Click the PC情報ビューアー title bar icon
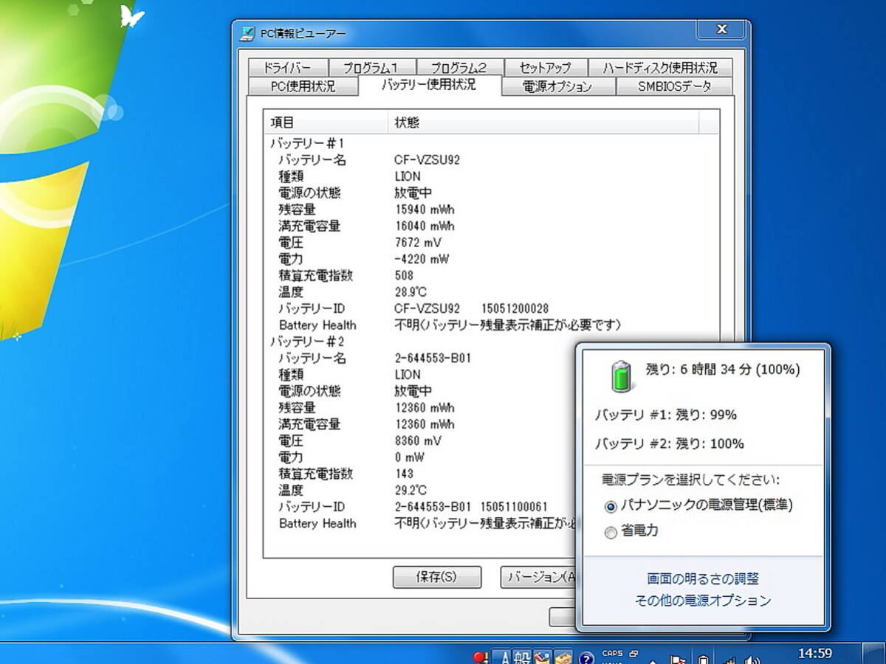The width and height of the screenshot is (886, 664). point(248,33)
